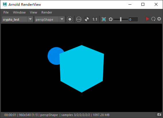Enable crop region render tool
163x118 pixels.
click(104, 19)
